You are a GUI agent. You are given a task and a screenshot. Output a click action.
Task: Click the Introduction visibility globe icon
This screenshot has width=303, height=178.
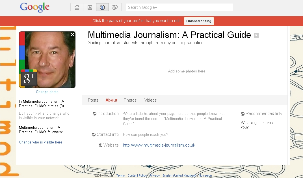click(x=94, y=113)
